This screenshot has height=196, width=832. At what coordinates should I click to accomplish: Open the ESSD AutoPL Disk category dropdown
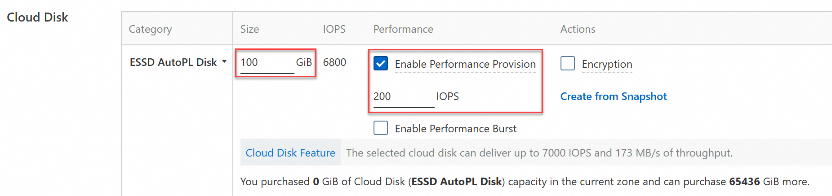[174, 62]
